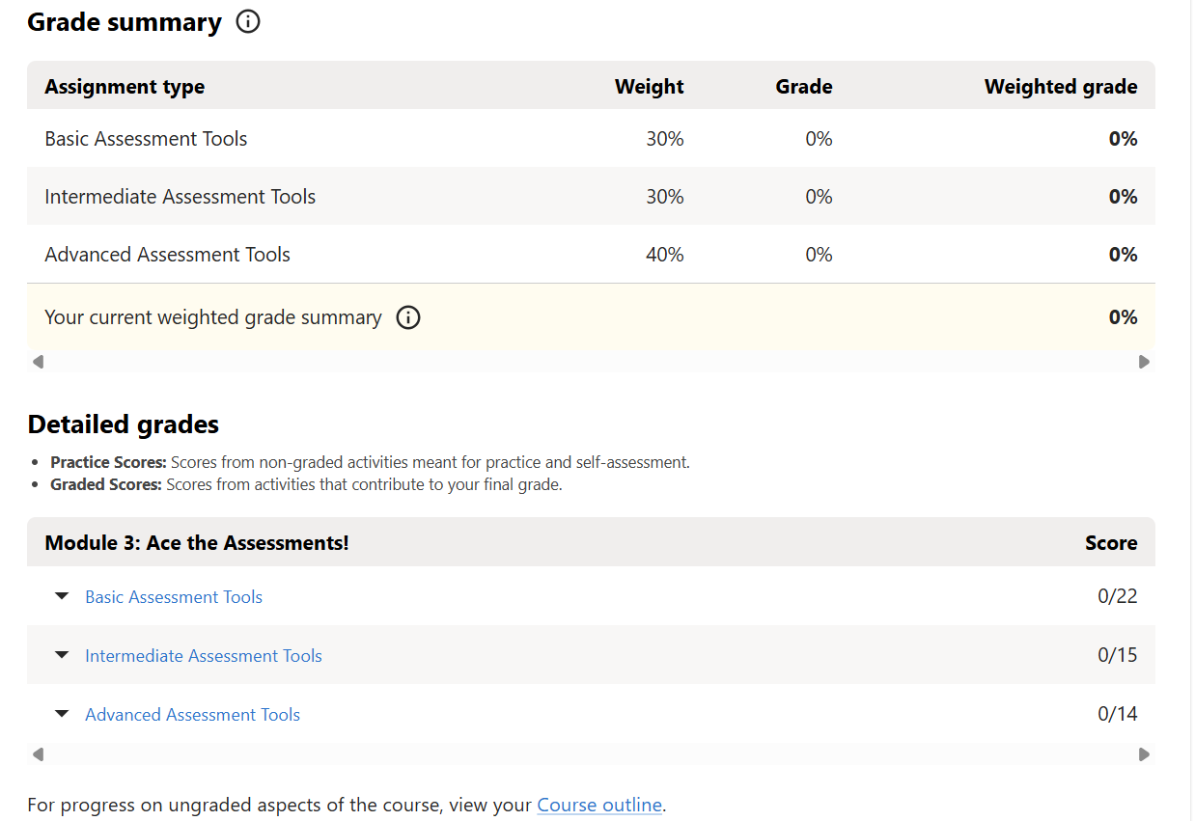The height and width of the screenshot is (821, 1195).
Task: Click the Assignment type column header
Action: coord(125,87)
